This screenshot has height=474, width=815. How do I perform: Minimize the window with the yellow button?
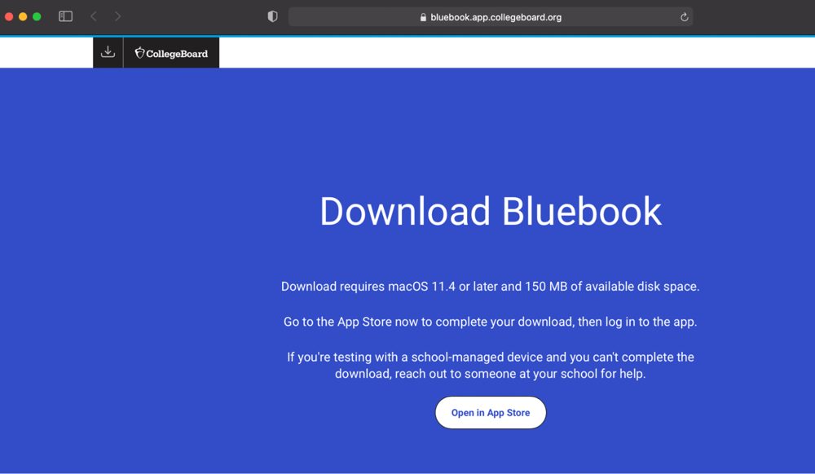(23, 15)
